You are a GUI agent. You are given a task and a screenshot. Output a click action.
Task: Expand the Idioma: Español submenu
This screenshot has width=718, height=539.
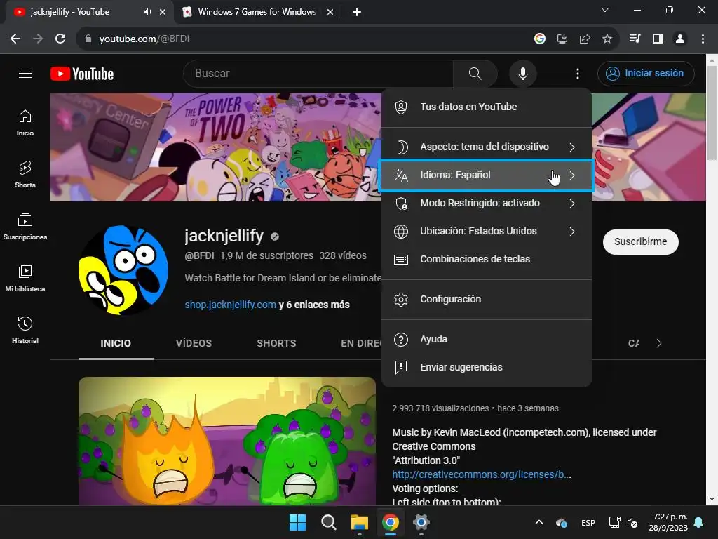[x=487, y=175]
